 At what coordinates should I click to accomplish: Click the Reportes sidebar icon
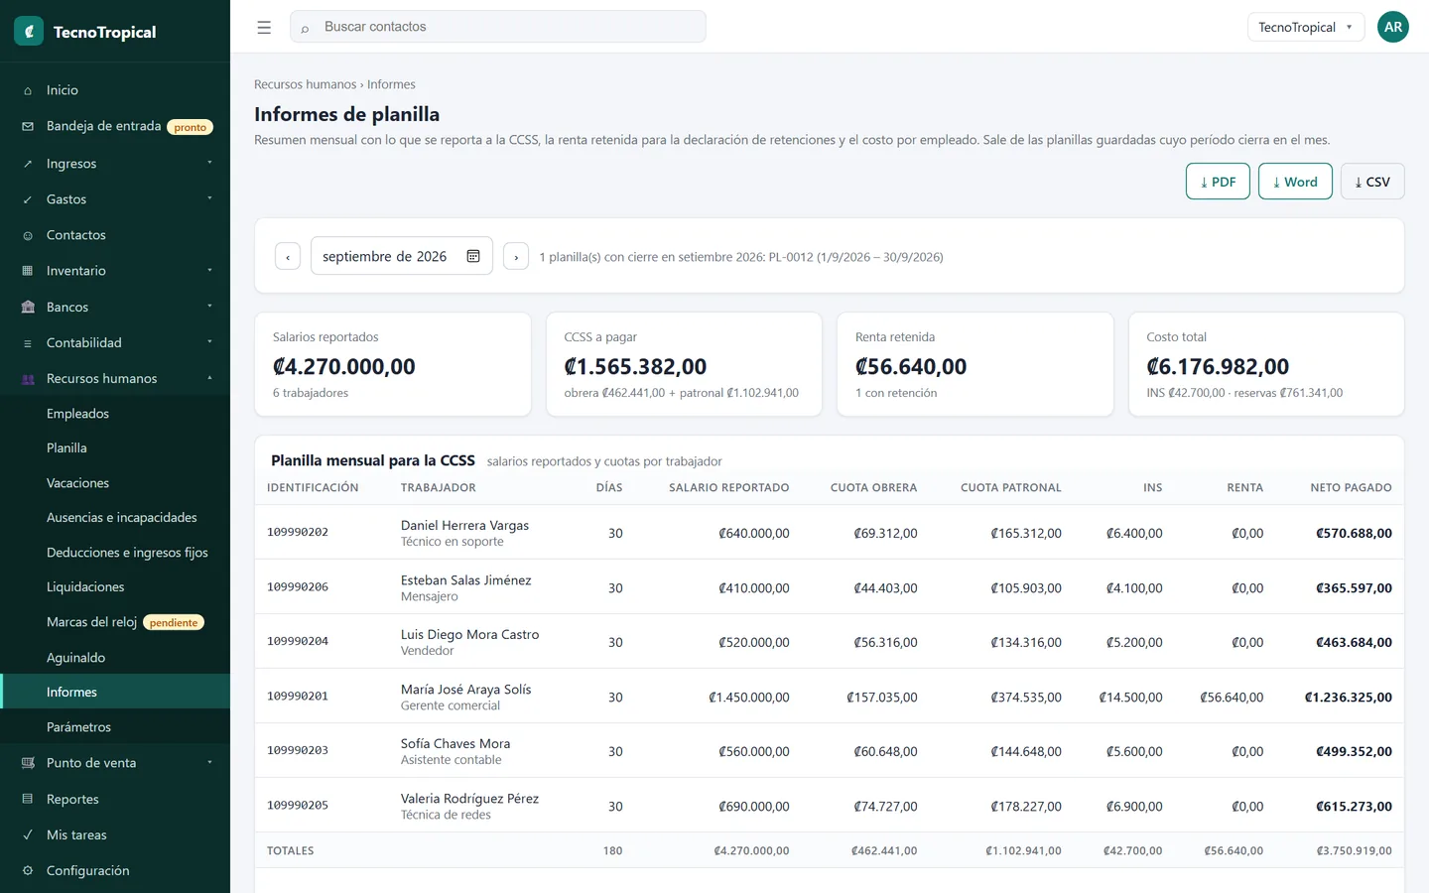point(28,799)
